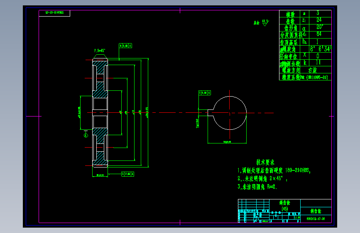Click the value 24 in the gear table
The image size is (360, 233).
click(319, 20)
